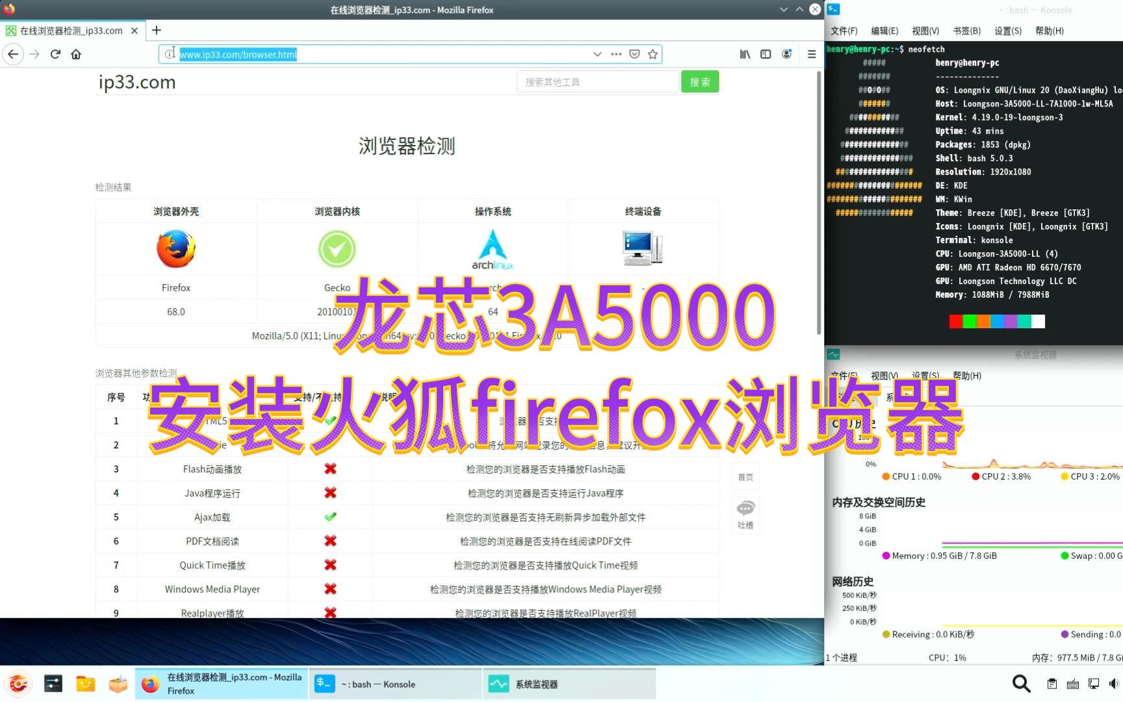Click the taskbar search magnifier icon
1123x702 pixels.
tap(1022, 684)
